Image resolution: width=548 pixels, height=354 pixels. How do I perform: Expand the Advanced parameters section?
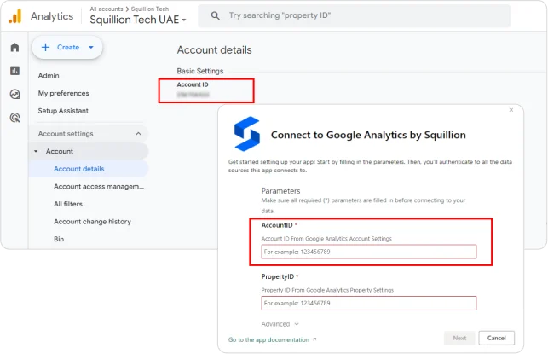tap(280, 324)
